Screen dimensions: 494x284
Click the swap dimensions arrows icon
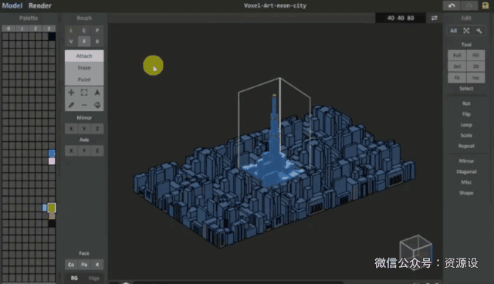[434, 18]
